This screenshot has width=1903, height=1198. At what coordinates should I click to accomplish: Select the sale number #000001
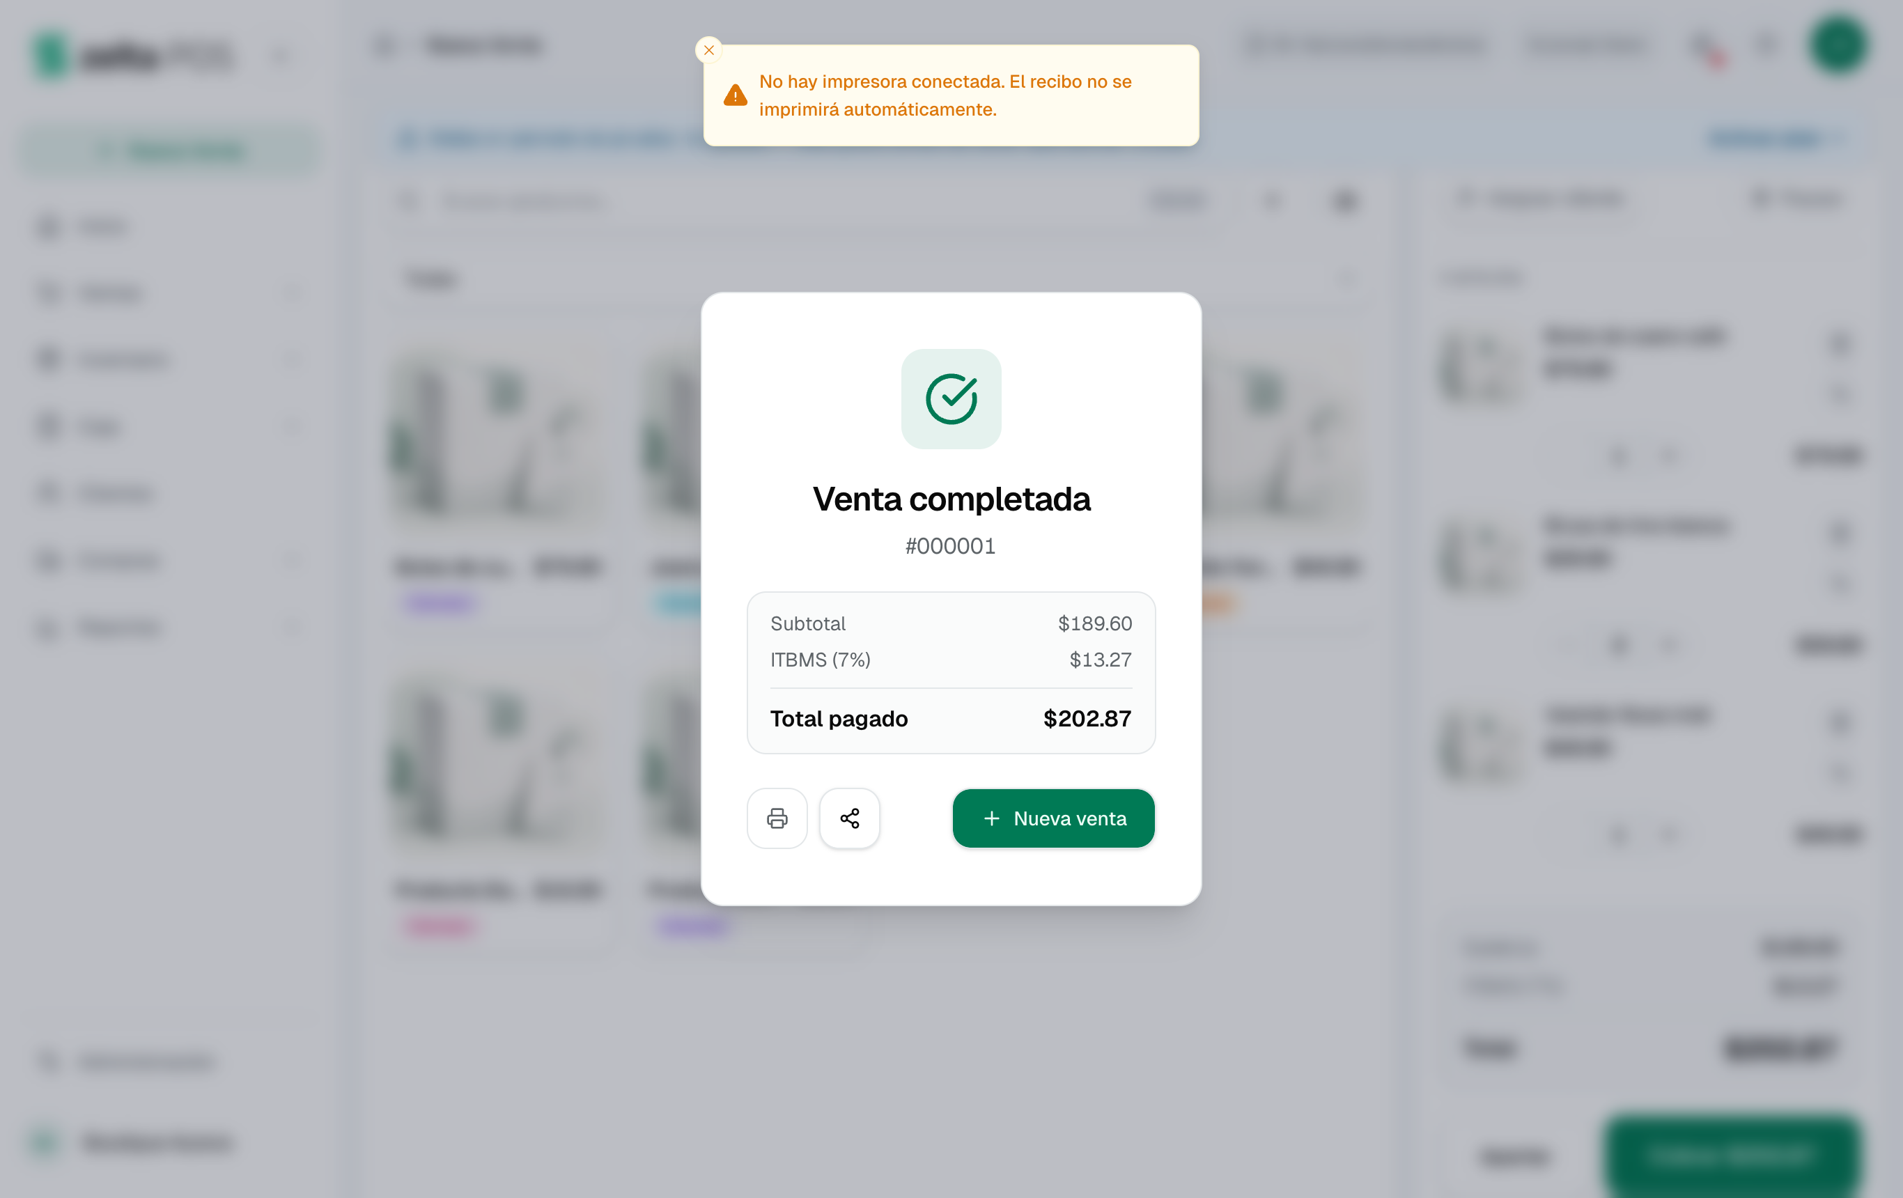tap(951, 546)
